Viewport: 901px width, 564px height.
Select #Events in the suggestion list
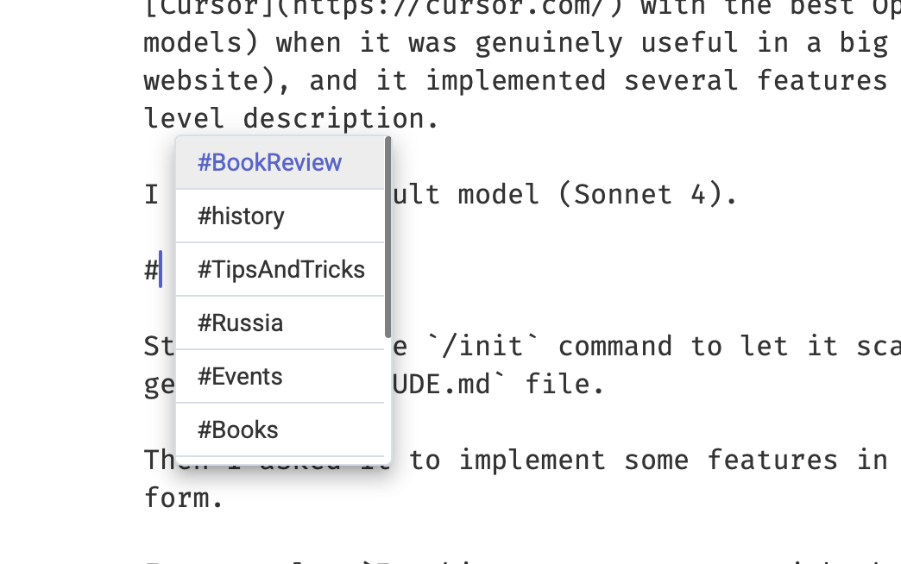pyautogui.click(x=240, y=376)
